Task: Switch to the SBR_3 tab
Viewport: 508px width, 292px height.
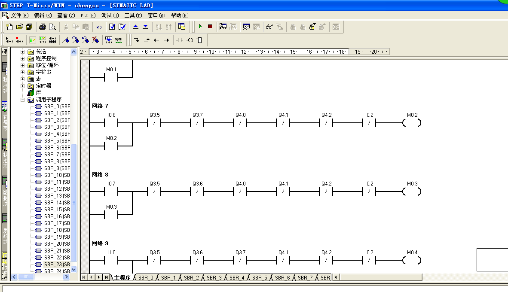Action: tap(214, 277)
